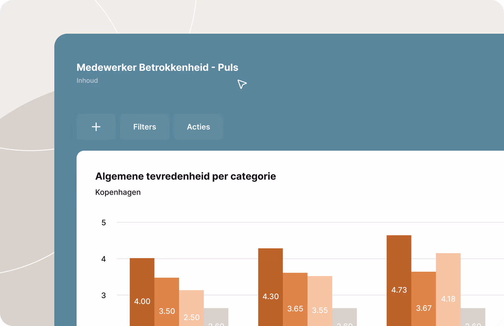The image size is (504, 326).
Task: Select the Inhoud tab
Action: click(x=87, y=80)
